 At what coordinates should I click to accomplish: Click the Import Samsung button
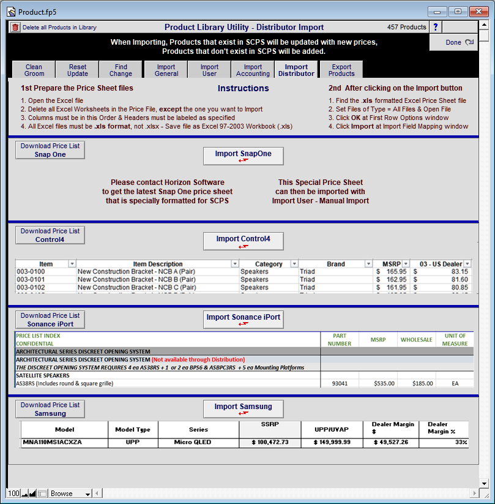243,409
